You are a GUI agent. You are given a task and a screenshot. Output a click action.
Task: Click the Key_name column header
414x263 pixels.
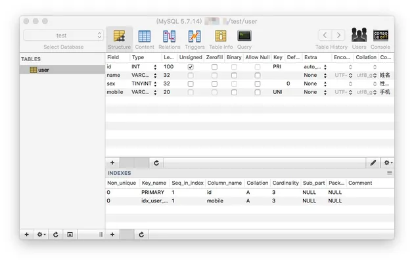click(x=154, y=183)
